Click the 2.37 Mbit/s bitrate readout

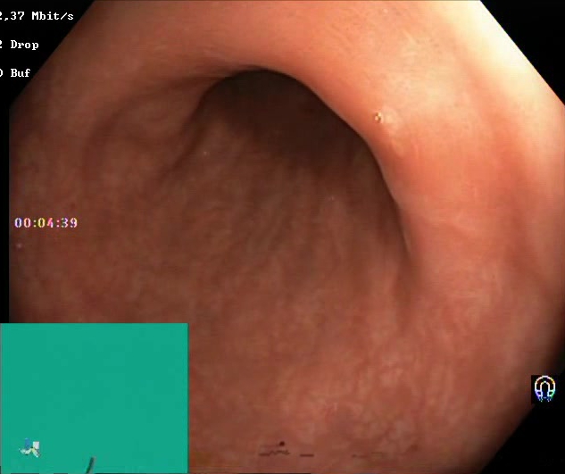(36, 16)
